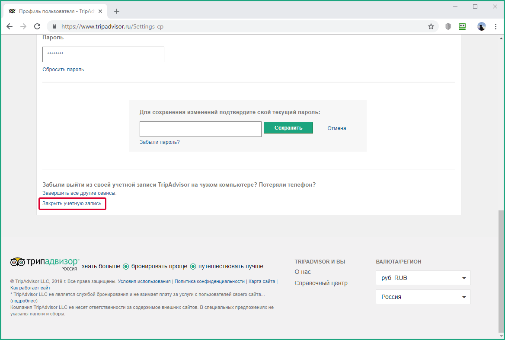The height and width of the screenshot is (340, 505).
Task: Click the Отмена link
Action: 336,128
